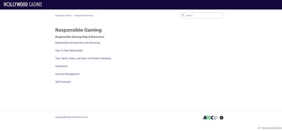Click the support@hollywoodcasino.com email link

[71, 117]
